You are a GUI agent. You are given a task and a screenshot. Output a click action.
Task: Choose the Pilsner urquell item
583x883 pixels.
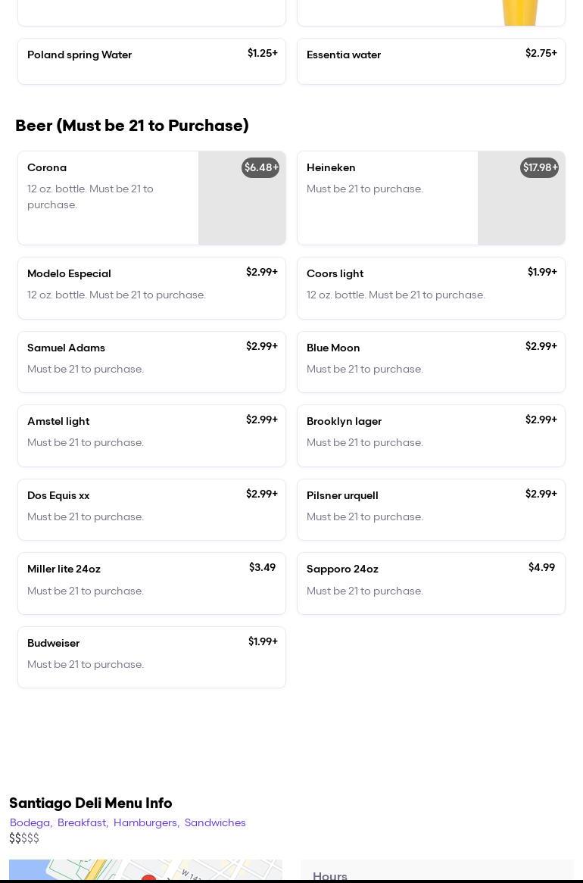431,509
